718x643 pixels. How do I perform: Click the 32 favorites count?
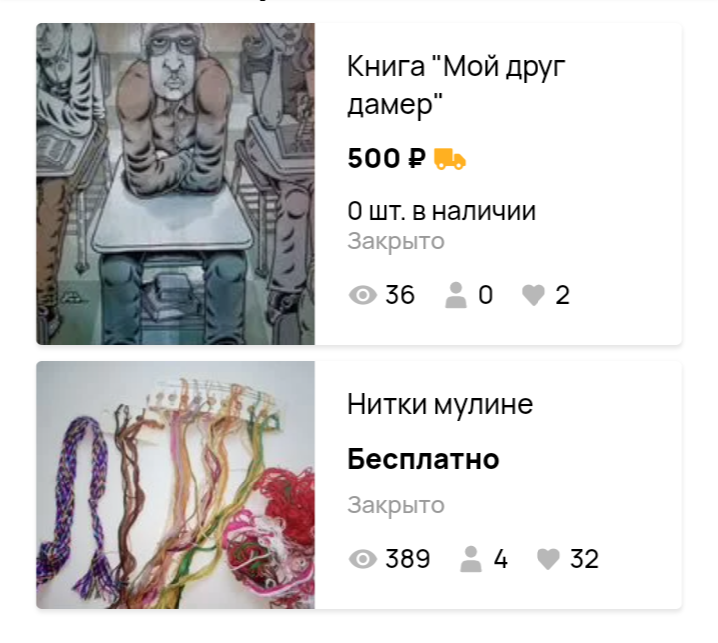584,559
